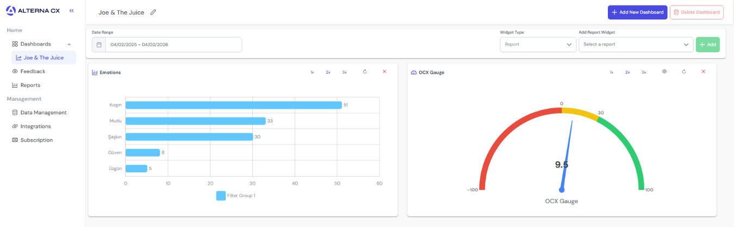This screenshot has width=734, height=227.
Task: Click the green Add button
Action: [707, 44]
